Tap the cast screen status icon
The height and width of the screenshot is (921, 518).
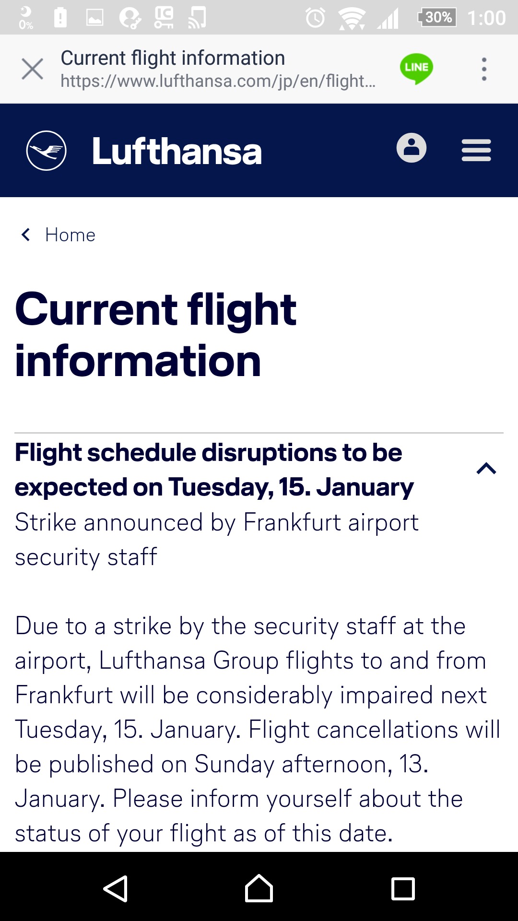(x=197, y=18)
